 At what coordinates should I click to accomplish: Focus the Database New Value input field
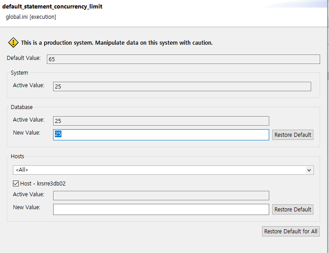[x=161, y=135]
